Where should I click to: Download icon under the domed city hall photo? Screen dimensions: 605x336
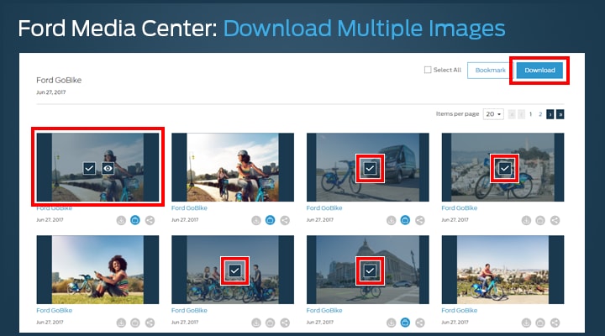click(x=392, y=323)
